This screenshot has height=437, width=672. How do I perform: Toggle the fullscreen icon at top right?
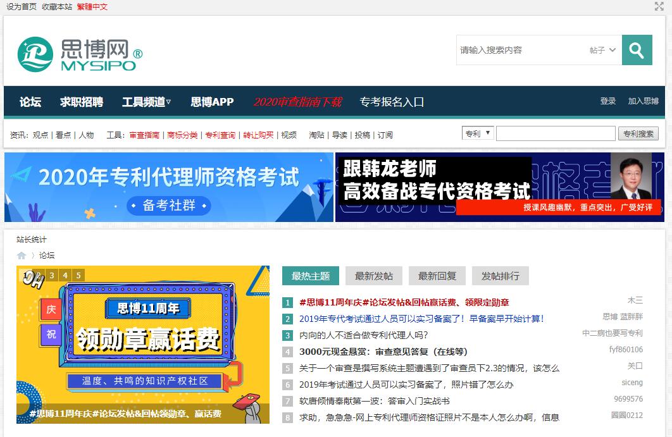click(659, 6)
